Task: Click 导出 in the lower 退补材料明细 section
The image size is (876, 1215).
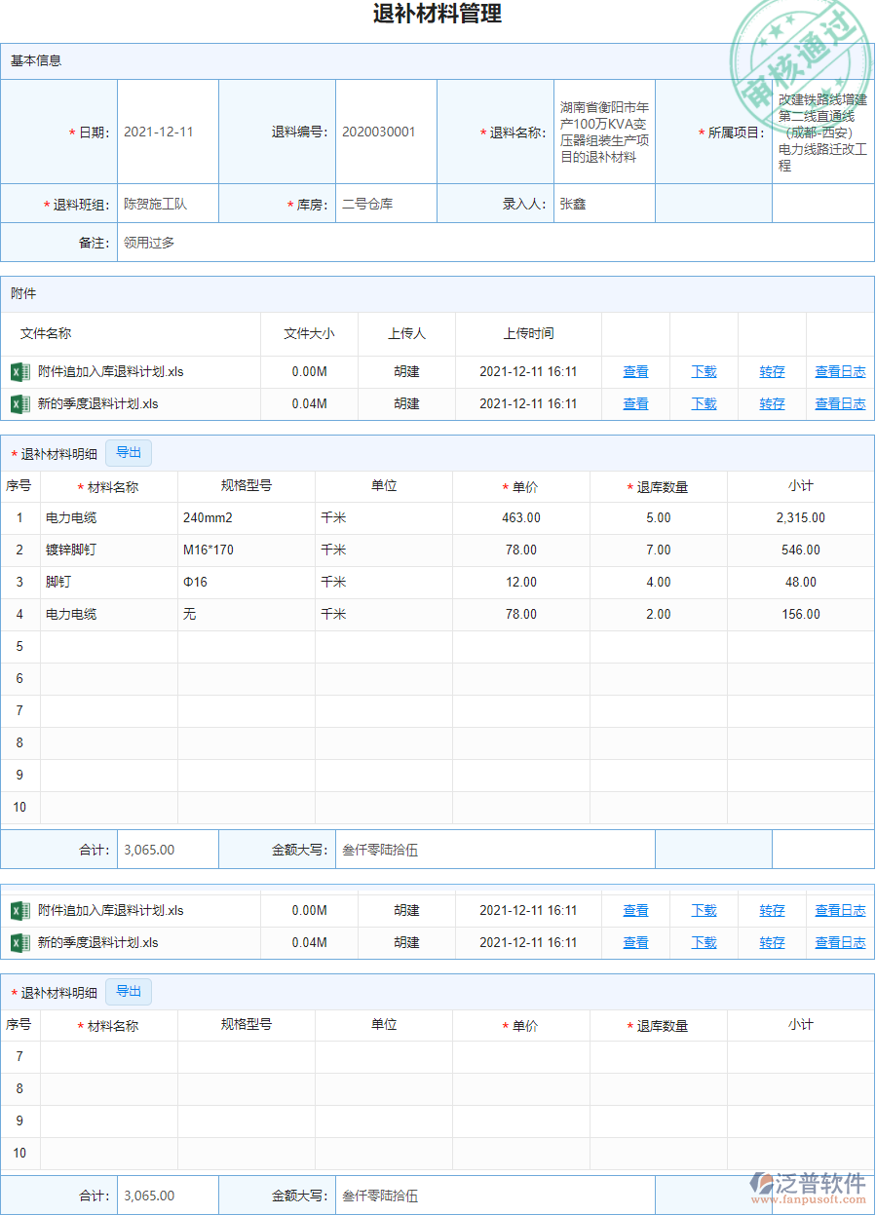Action: click(x=129, y=991)
